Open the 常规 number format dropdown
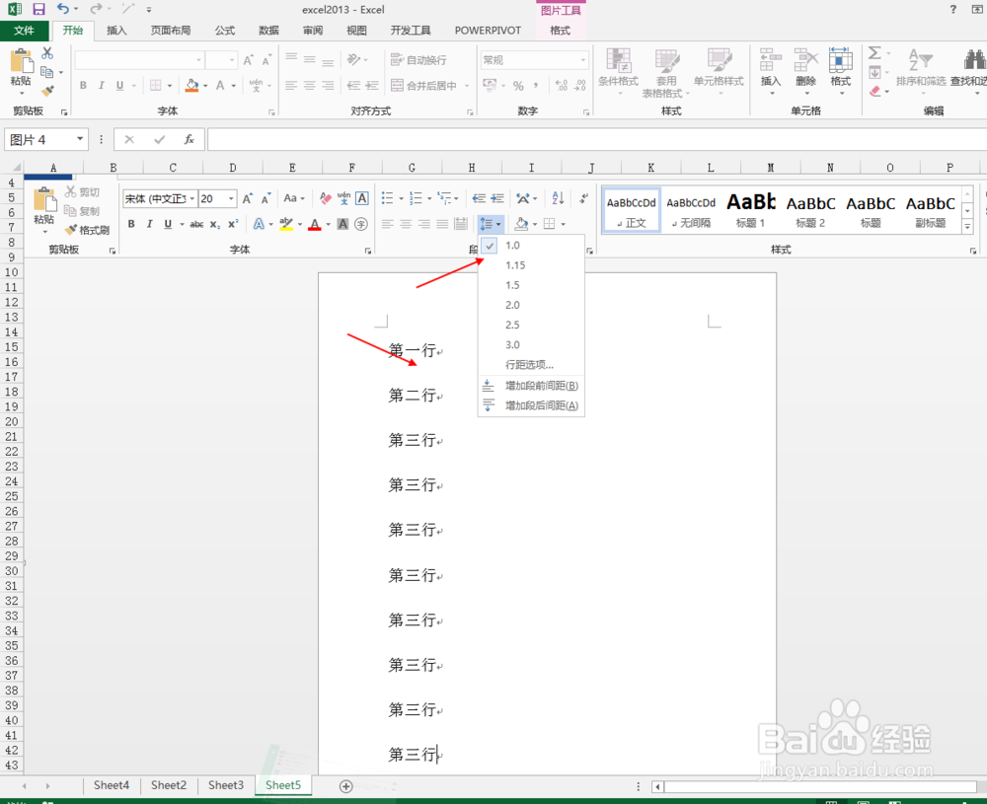This screenshot has width=987, height=804. (x=583, y=60)
